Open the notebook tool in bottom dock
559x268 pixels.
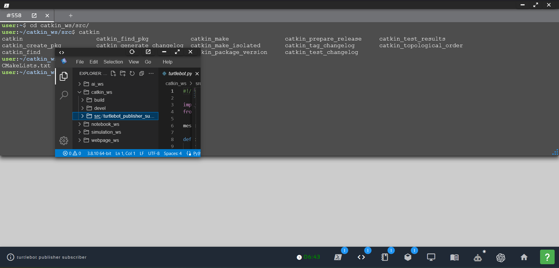[x=384, y=257]
